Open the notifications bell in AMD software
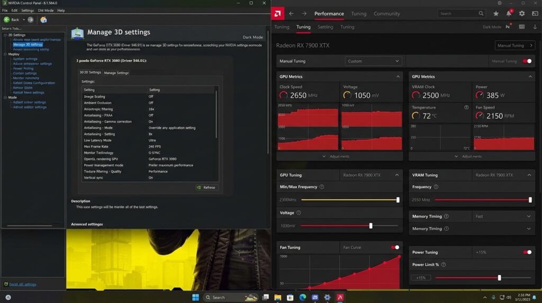This screenshot has width=542, height=303. 509,13
